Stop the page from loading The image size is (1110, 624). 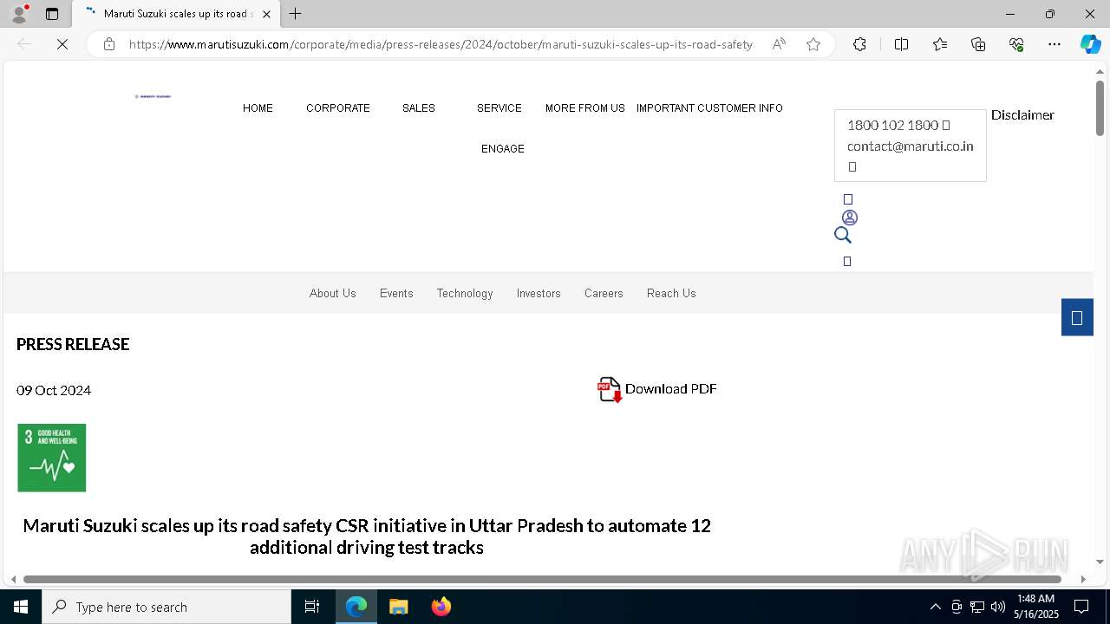coord(62,44)
